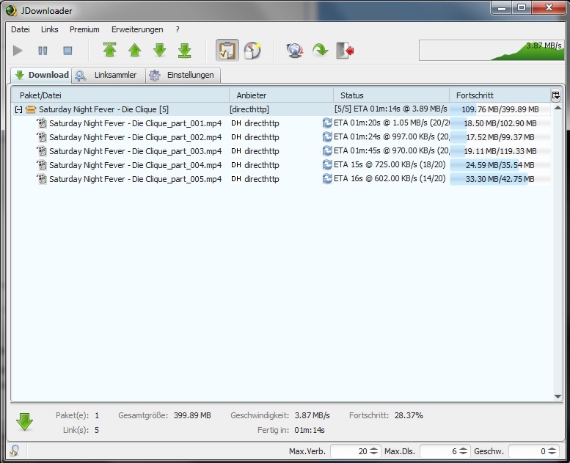
Task: Switch to the Linksammler tab
Action: [109, 75]
